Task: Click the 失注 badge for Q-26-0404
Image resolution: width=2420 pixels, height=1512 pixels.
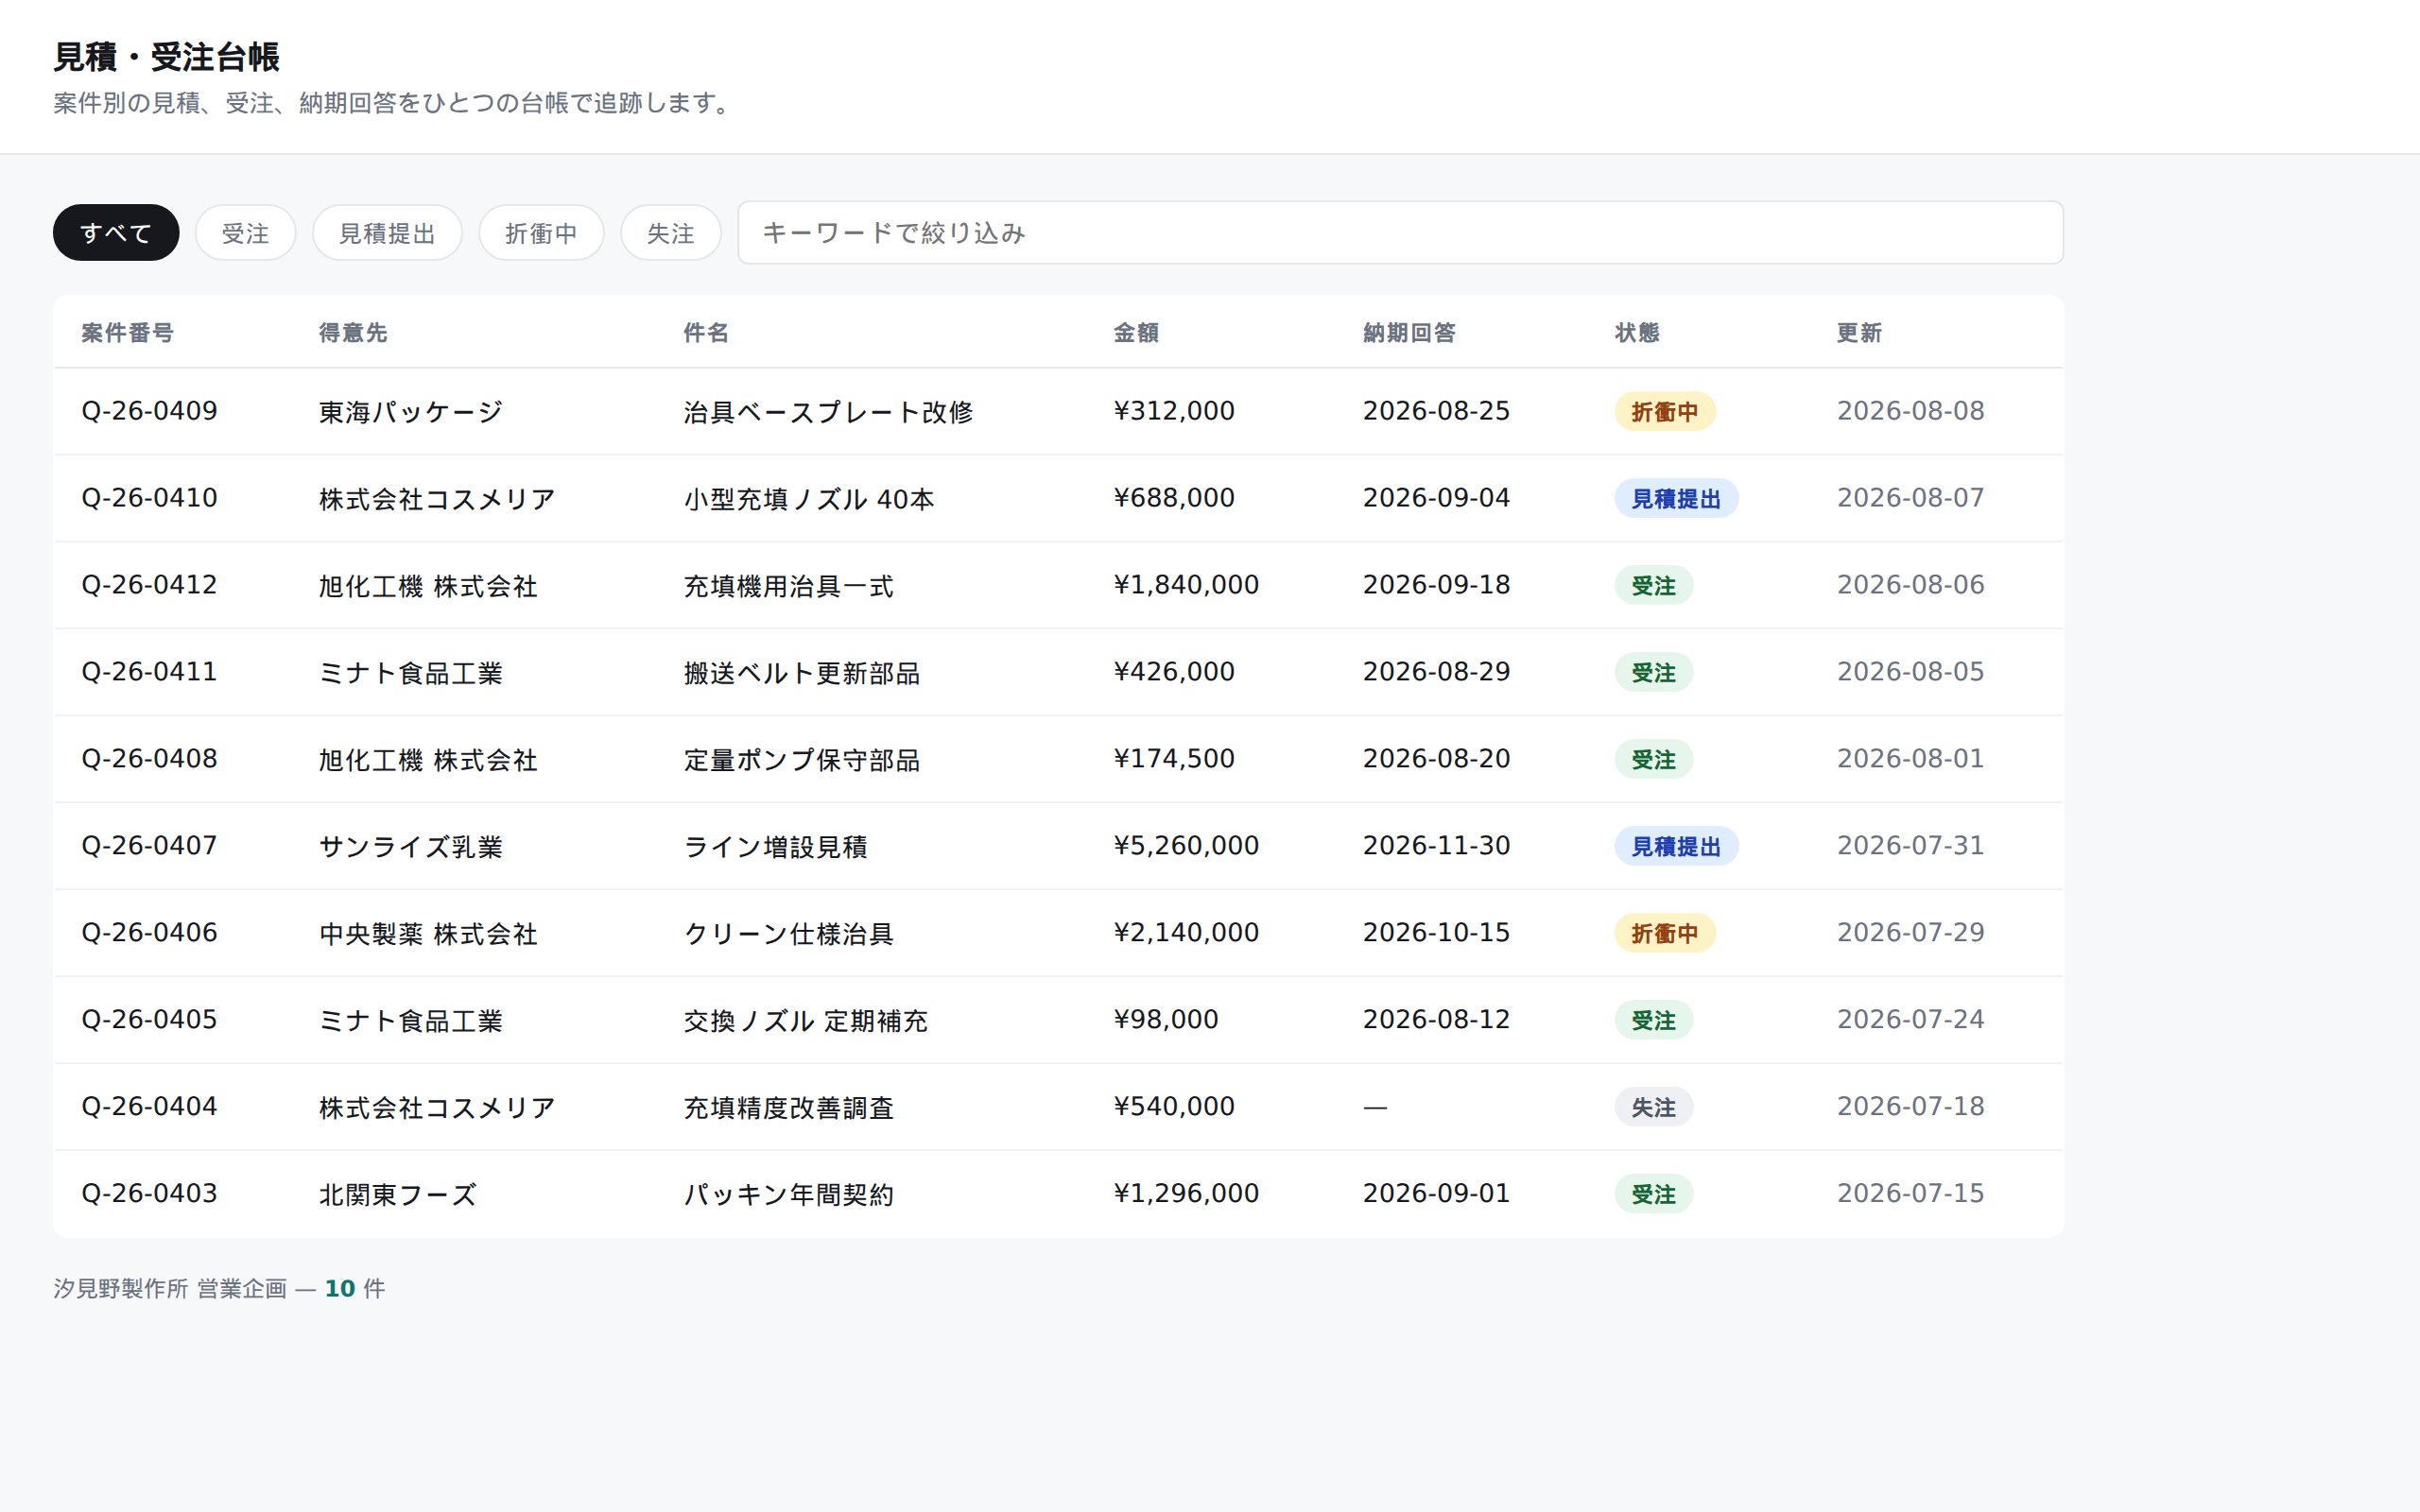Action: pos(1653,1107)
